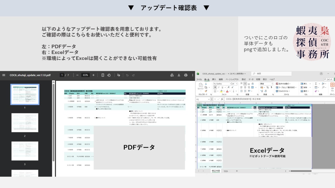Click Excel horizontal scrollbar
Image resolution: width=335 pixels, height=188 pixels.
coord(301,171)
